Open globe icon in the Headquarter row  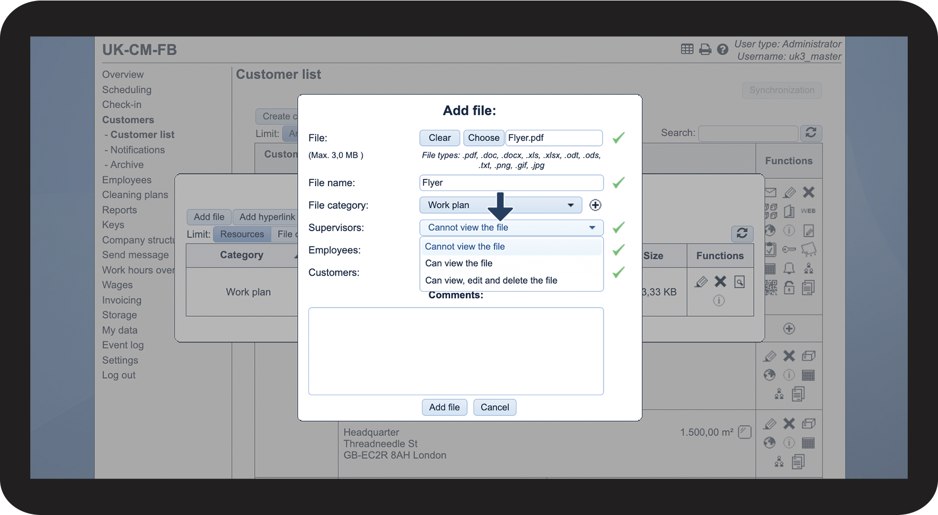(770, 443)
